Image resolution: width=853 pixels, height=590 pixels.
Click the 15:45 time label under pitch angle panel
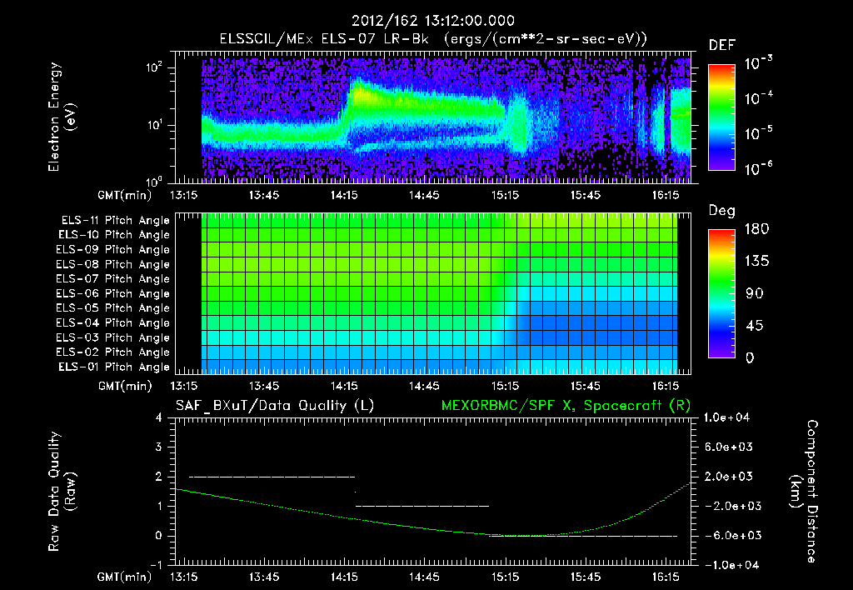586,387
